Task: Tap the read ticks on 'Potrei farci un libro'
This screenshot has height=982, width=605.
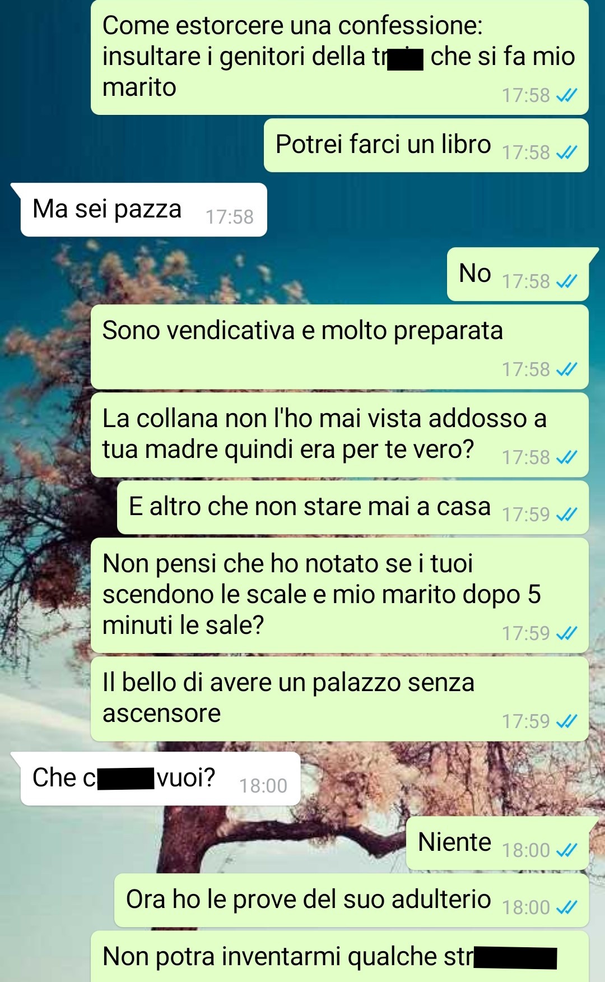Action: click(x=566, y=152)
